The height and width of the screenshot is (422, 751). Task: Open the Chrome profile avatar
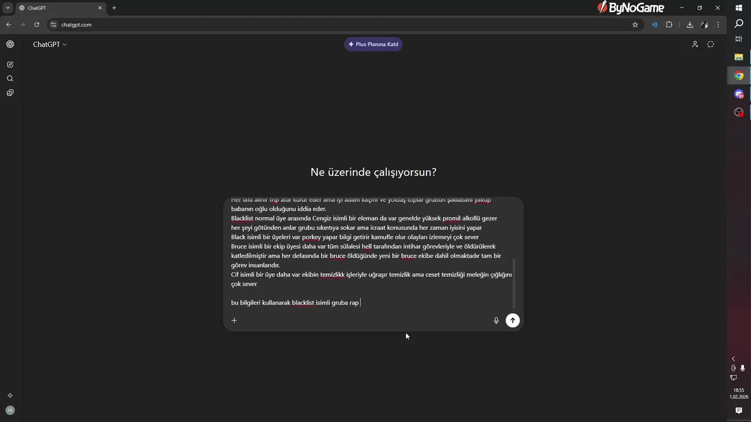point(704,25)
